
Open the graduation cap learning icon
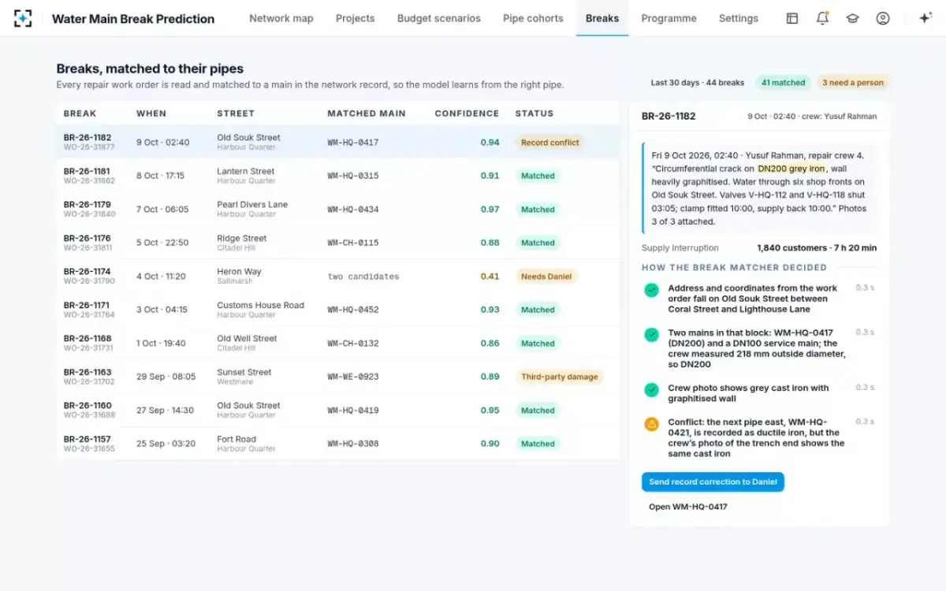[x=852, y=18]
